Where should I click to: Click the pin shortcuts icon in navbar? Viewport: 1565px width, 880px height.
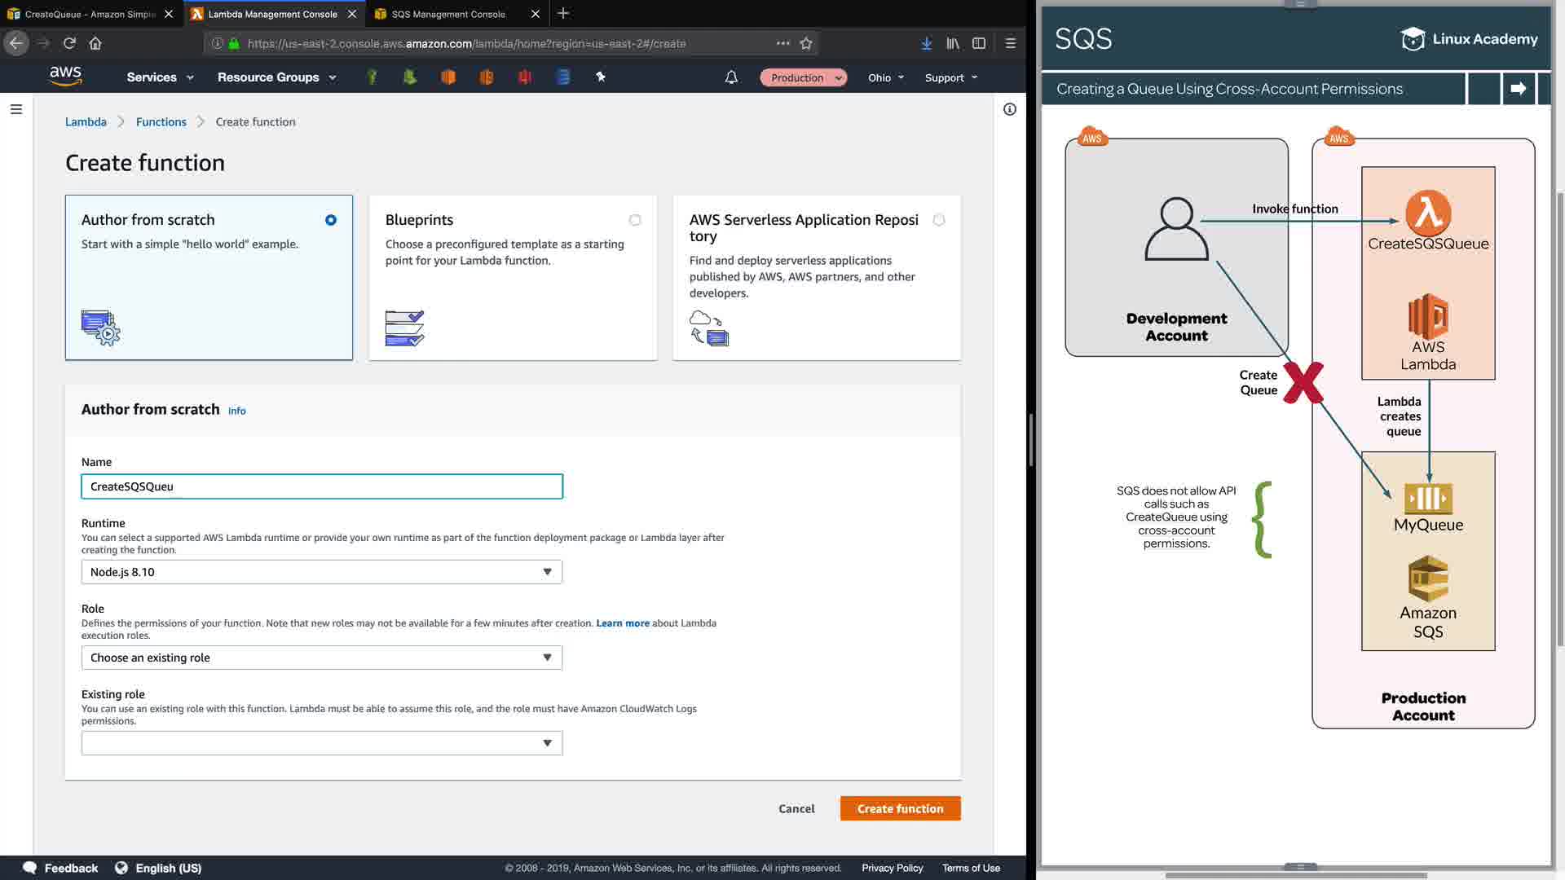coord(601,77)
